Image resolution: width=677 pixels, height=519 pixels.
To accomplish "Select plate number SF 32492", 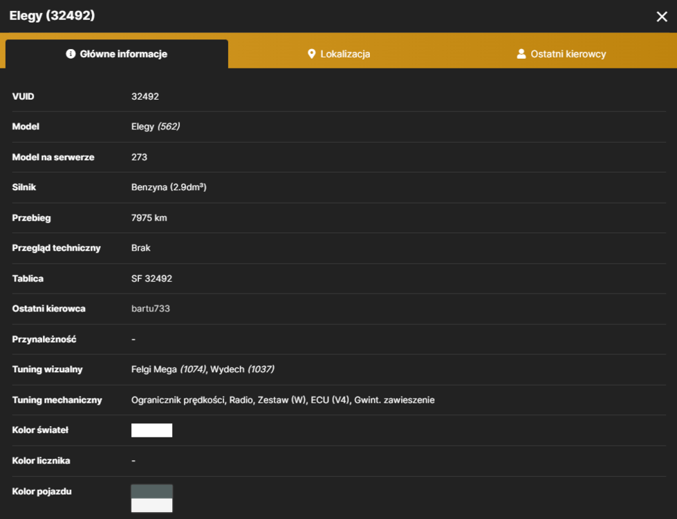I will pos(151,279).
